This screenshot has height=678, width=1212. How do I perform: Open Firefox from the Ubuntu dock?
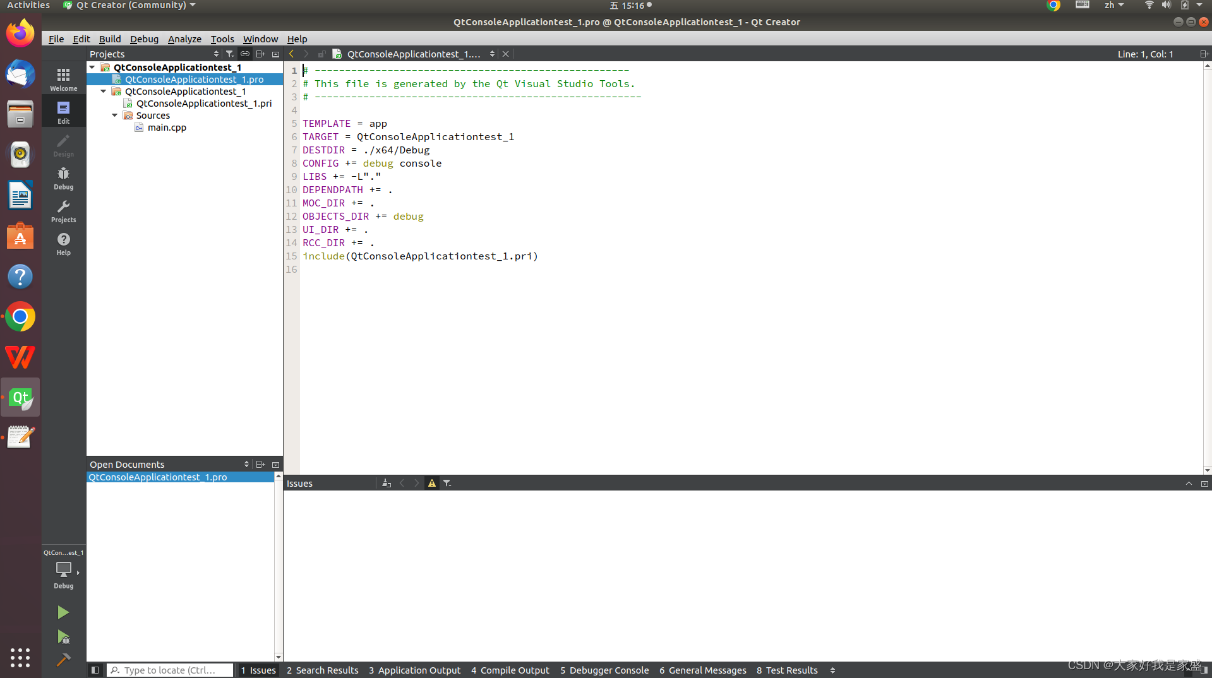tap(20, 33)
